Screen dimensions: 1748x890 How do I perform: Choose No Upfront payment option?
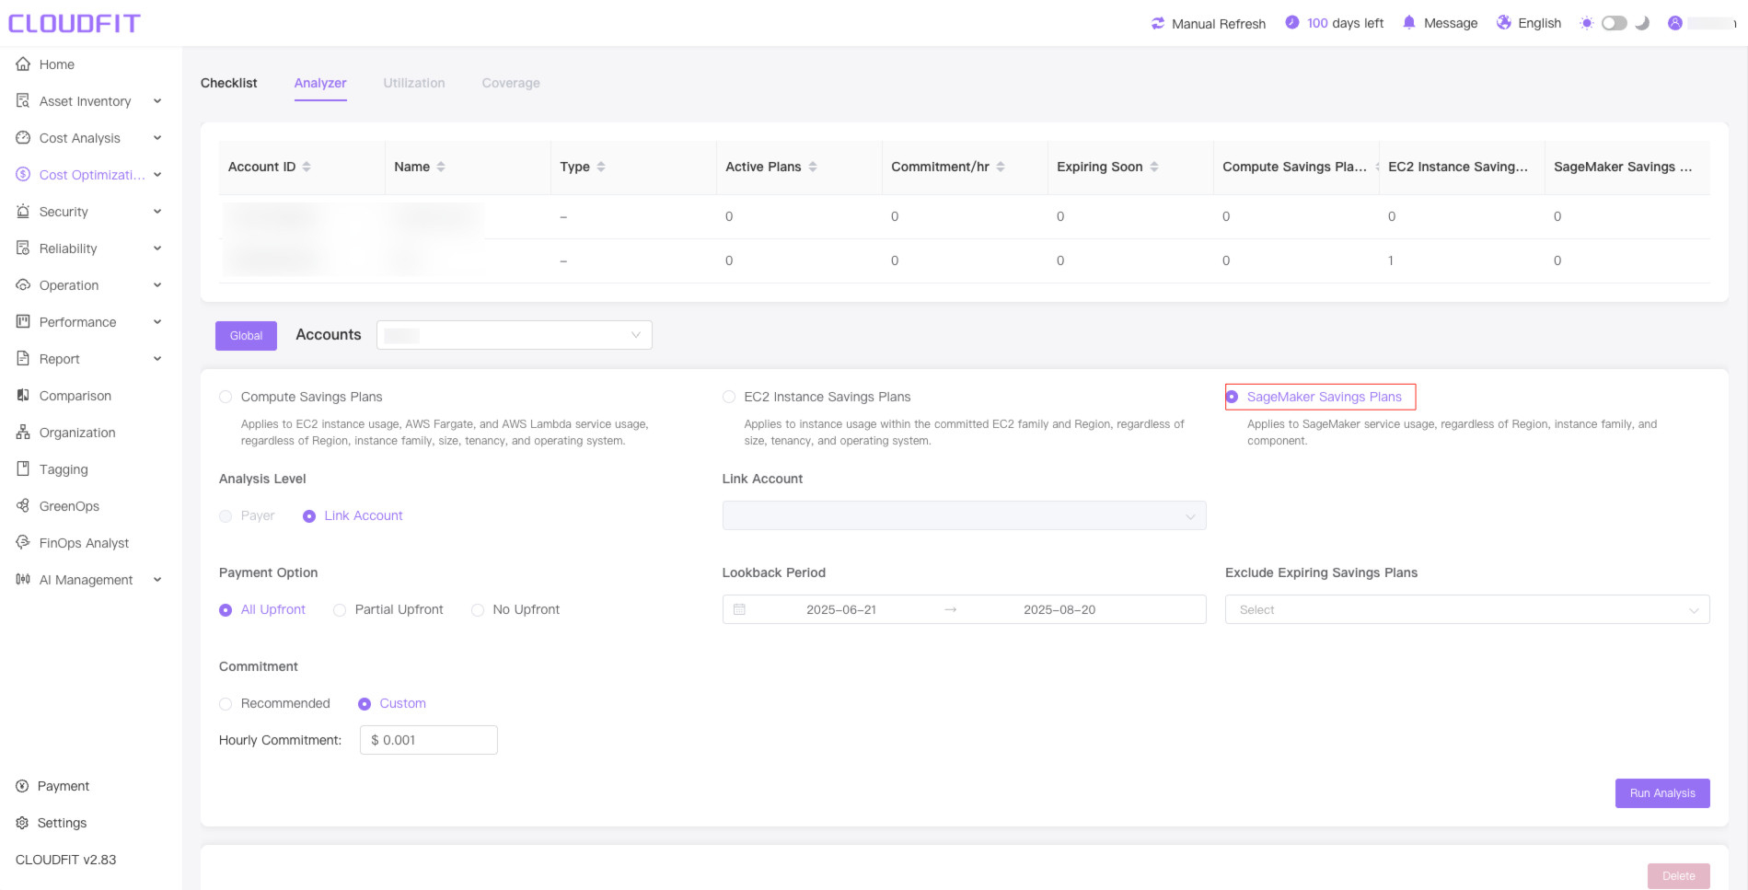478,610
